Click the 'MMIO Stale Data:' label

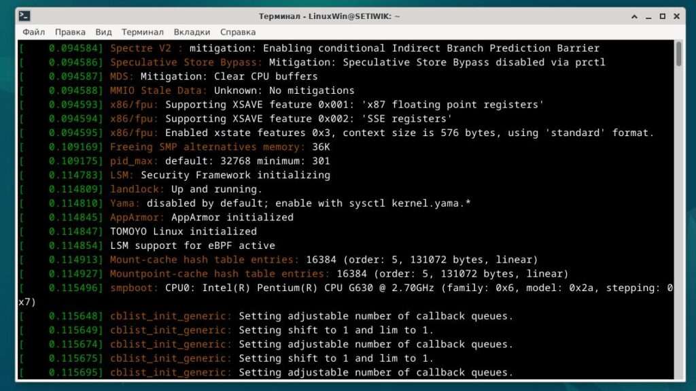click(158, 90)
